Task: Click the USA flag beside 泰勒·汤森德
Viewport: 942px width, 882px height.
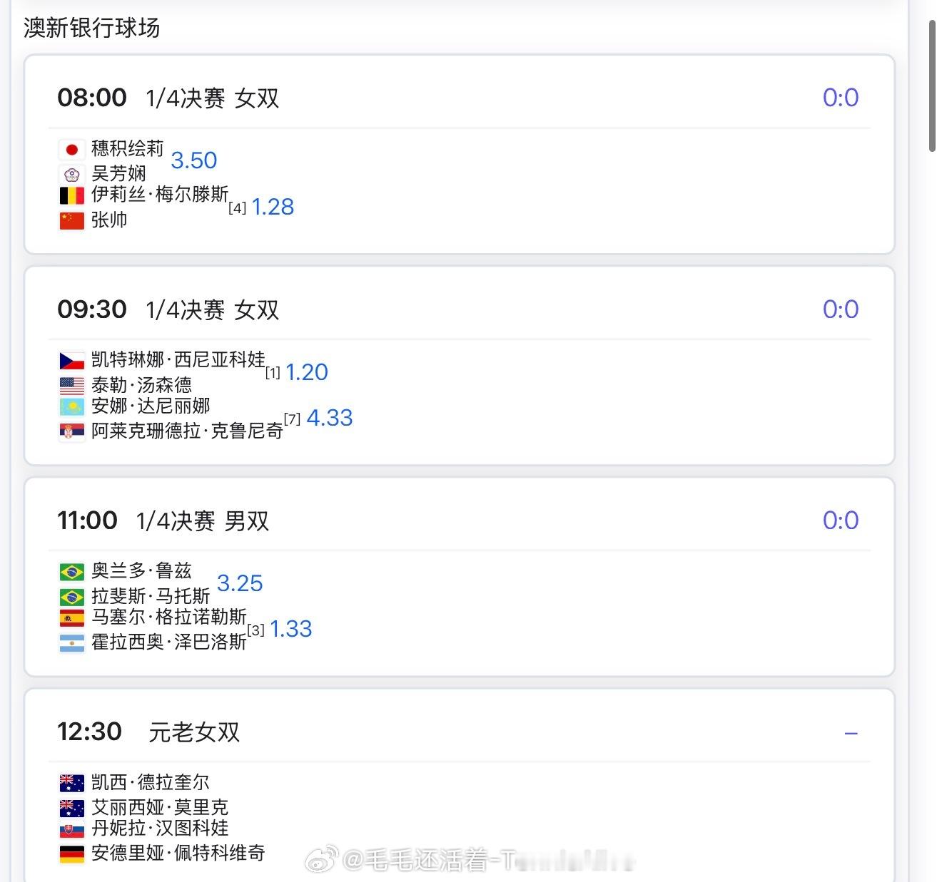Action: [71, 384]
